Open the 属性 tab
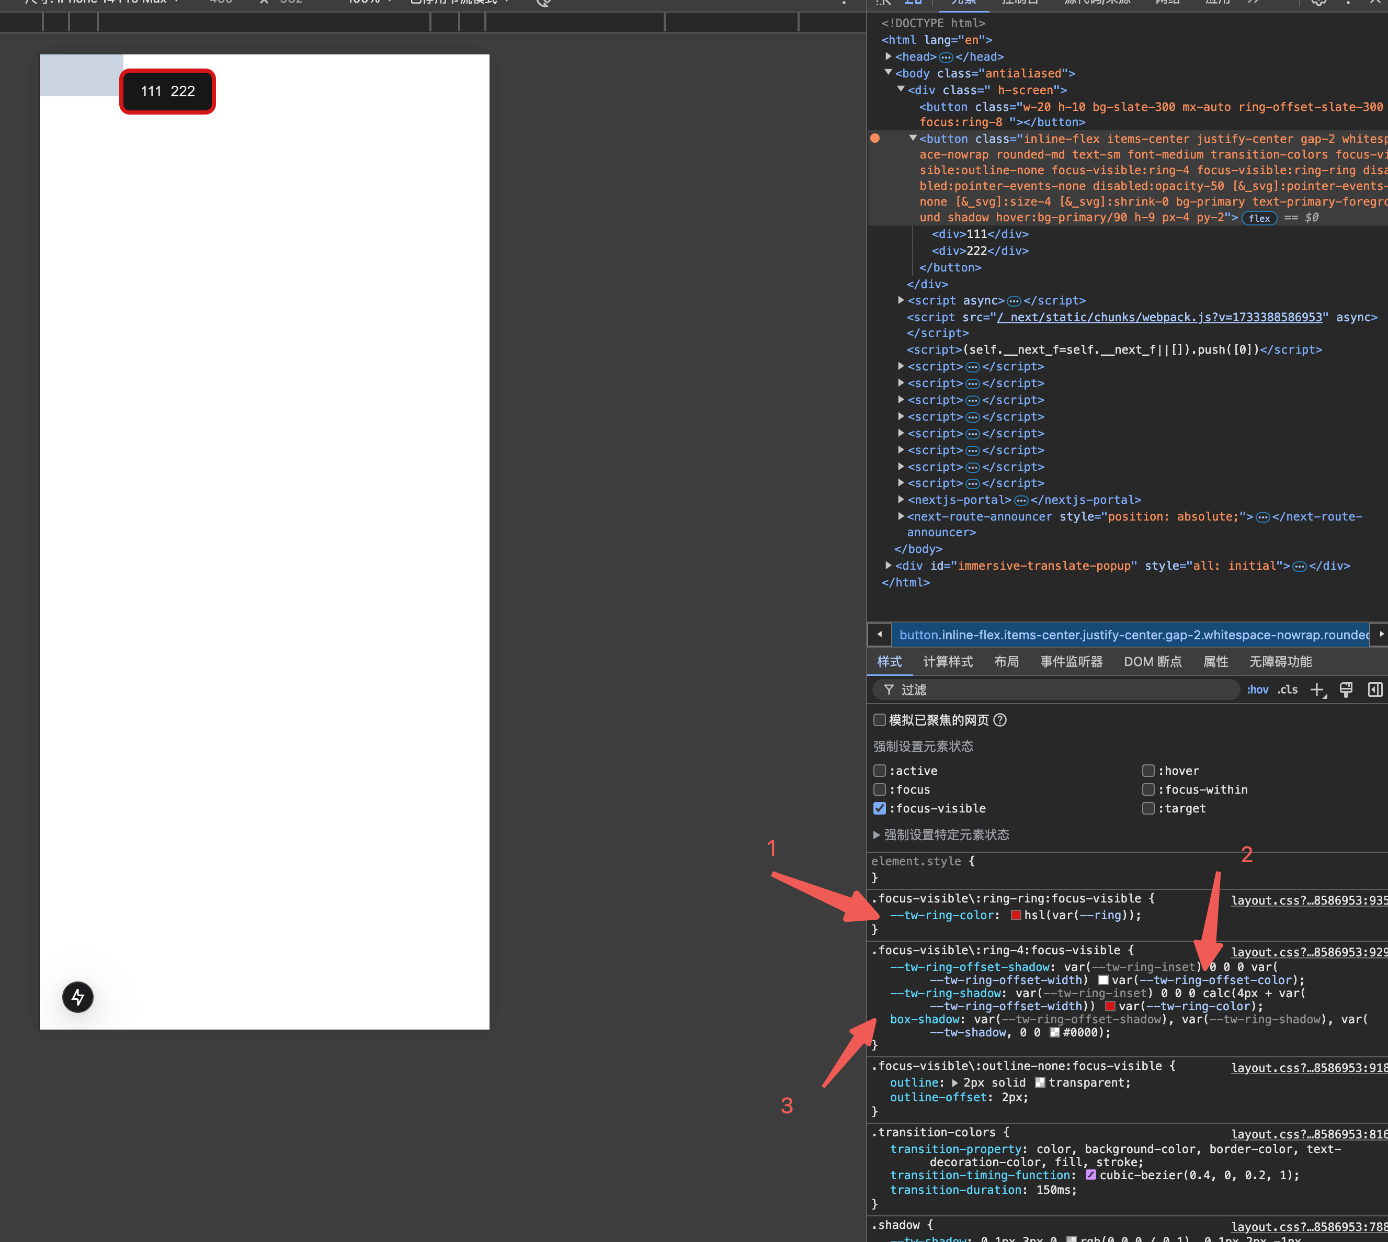 1215,662
